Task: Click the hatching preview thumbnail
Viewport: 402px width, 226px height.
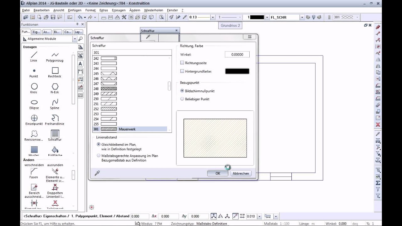Action: [x=215, y=138]
